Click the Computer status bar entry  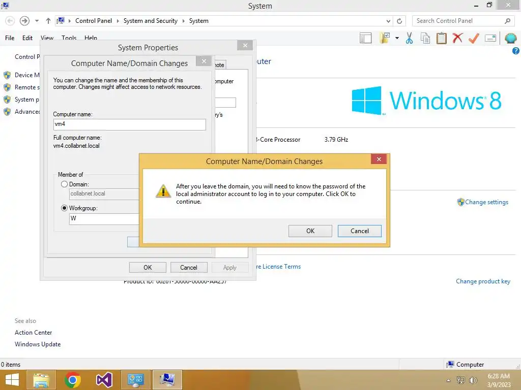click(x=465, y=365)
